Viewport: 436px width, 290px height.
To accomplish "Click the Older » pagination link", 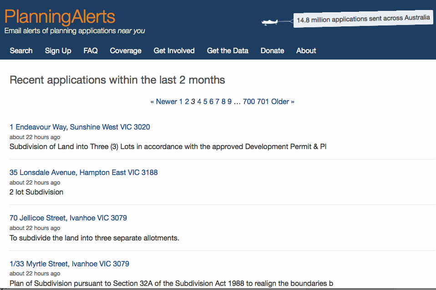I will pos(283,102).
